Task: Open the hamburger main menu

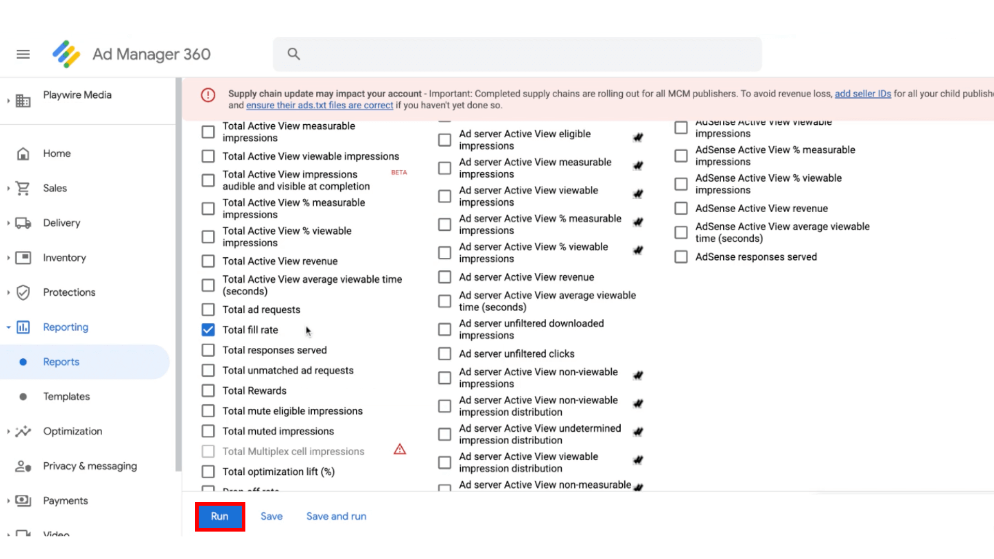Action: [23, 54]
